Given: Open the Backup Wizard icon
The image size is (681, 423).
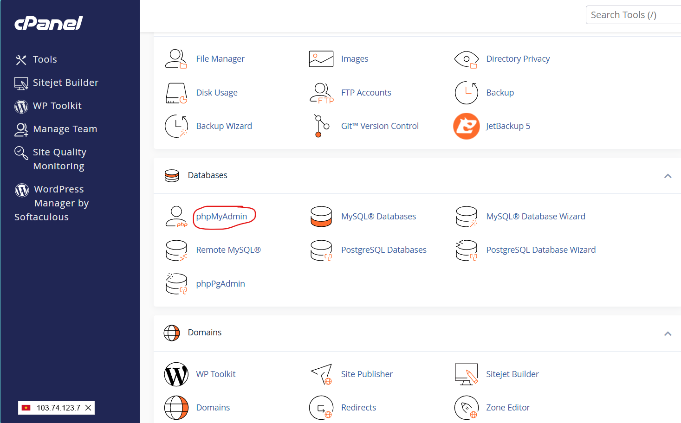Looking at the screenshot, I should (176, 126).
